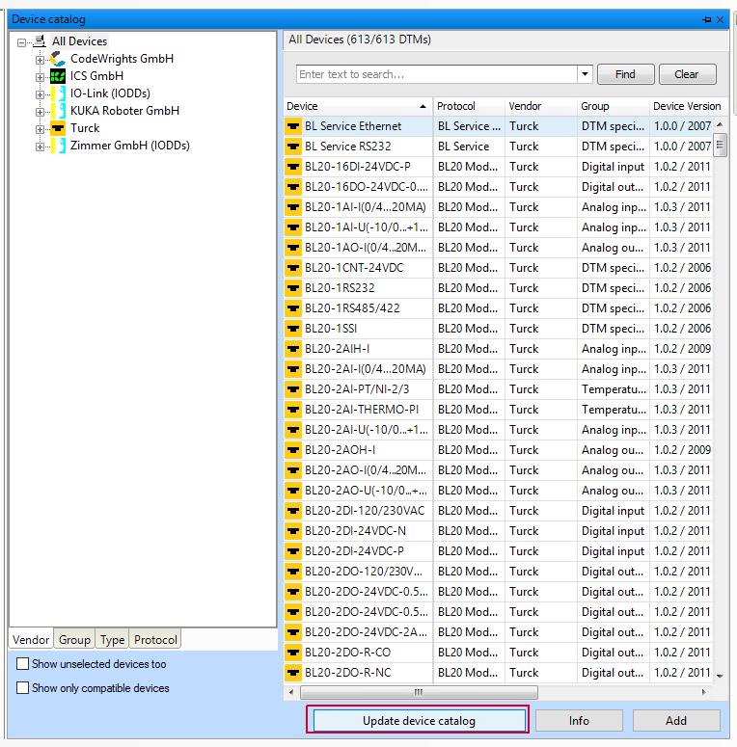
Task: Select the BL20-16DO-24VDC-0... device row
Action: click(x=498, y=187)
